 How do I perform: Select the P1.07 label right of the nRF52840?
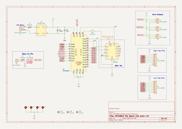pos(94,58)
